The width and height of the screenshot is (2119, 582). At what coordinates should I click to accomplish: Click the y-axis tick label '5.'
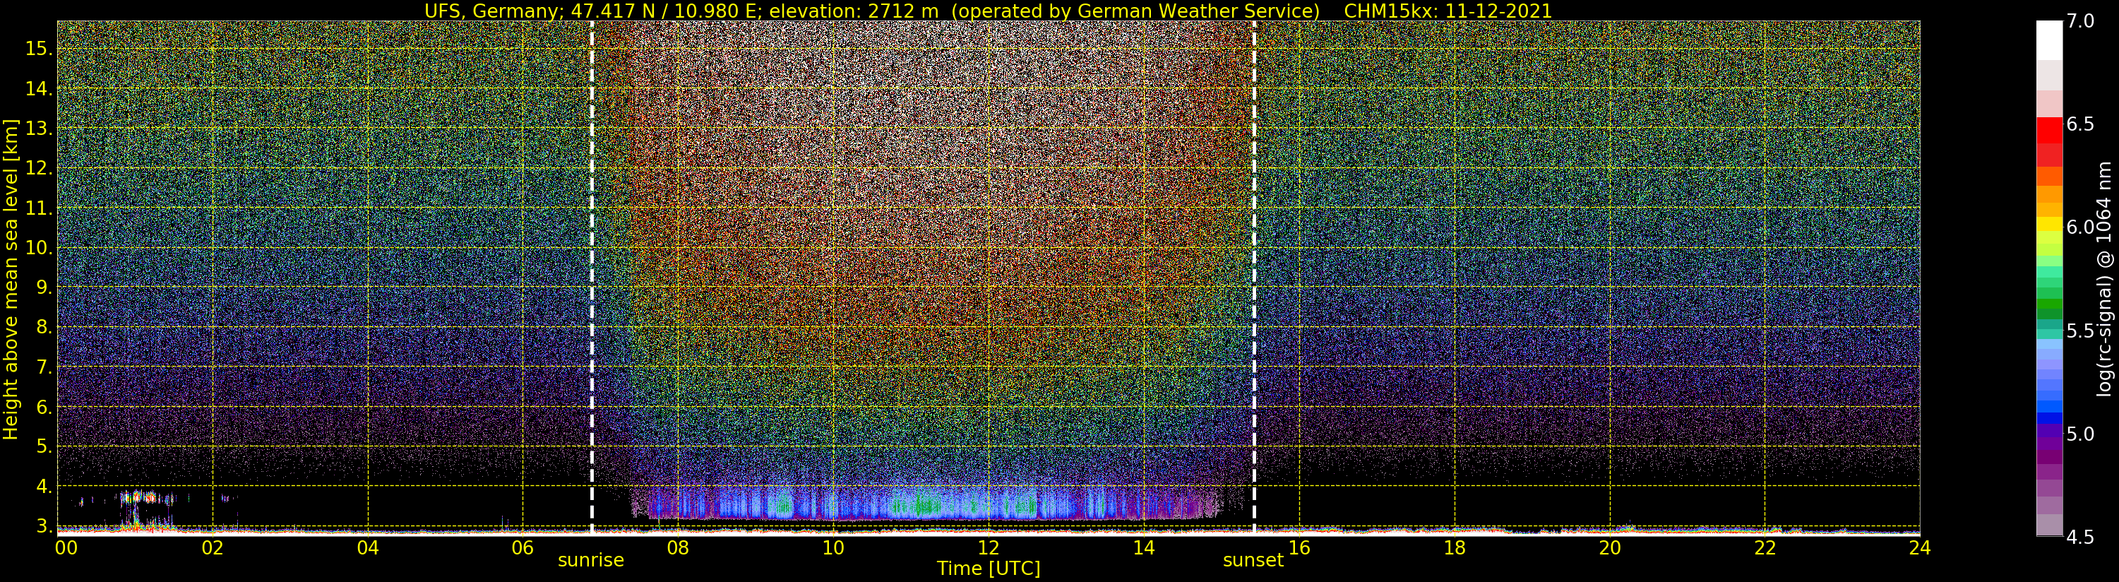[43, 447]
